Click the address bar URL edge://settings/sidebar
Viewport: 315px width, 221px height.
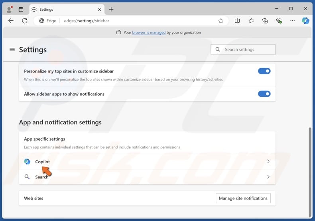[87, 21]
